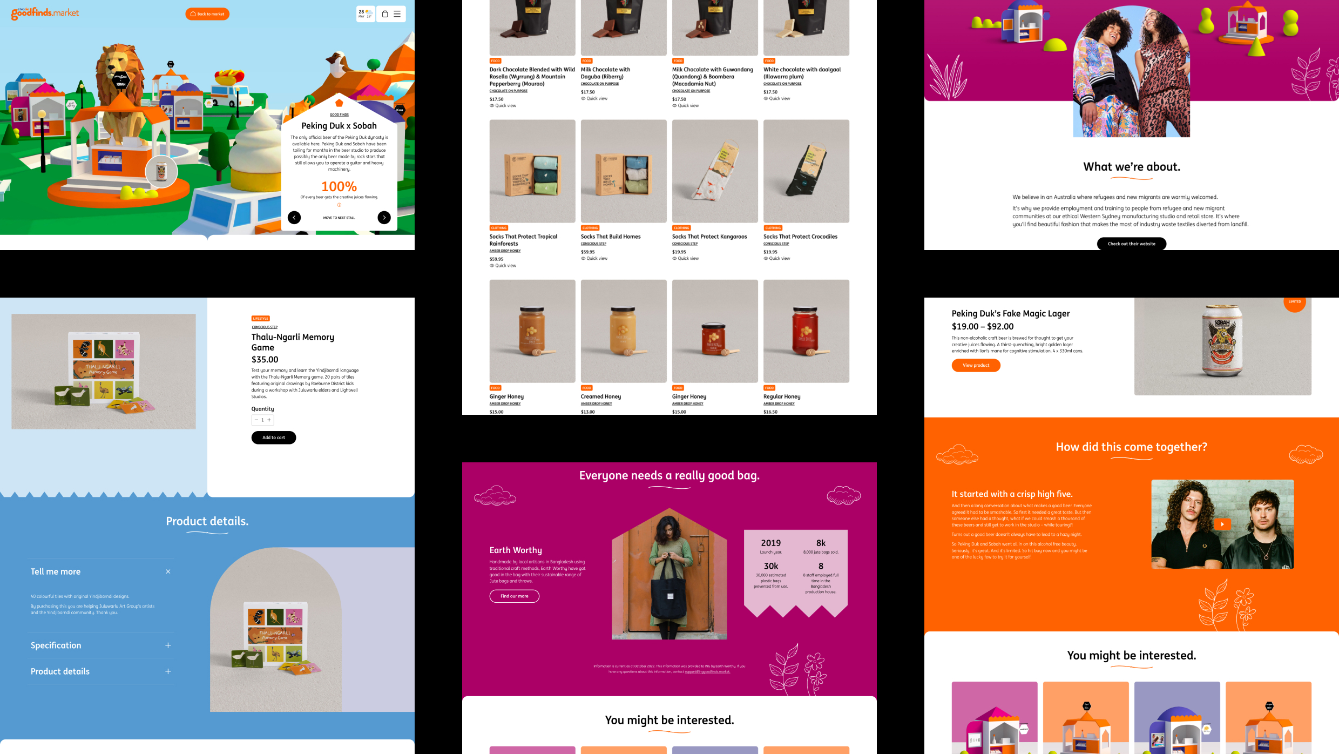Click the list view icon on product grid
Image resolution: width=1339 pixels, height=754 pixels.
click(397, 14)
